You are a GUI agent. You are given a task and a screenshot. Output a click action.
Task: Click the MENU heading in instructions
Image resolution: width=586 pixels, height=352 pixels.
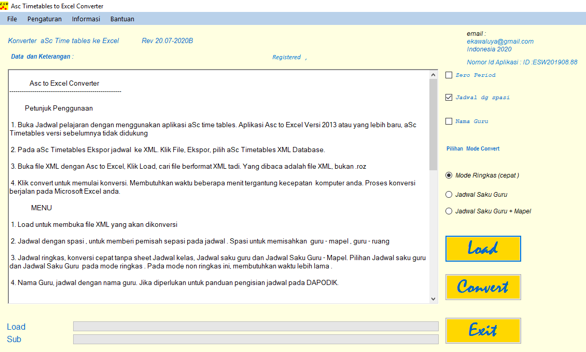tap(41, 208)
